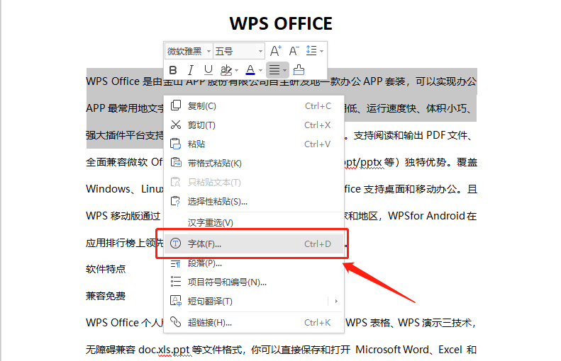Click the text 支持阅读和输出 PDF 文件
This screenshot has width=561, height=361.
pyautogui.click(x=411, y=135)
